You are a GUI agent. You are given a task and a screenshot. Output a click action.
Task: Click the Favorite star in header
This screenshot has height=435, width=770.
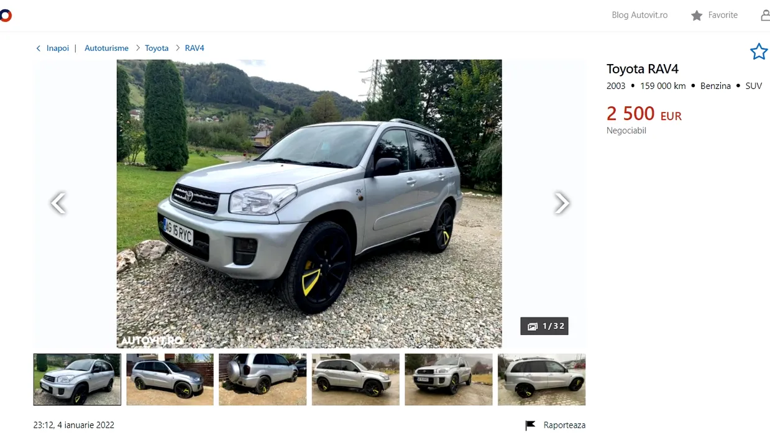click(697, 16)
